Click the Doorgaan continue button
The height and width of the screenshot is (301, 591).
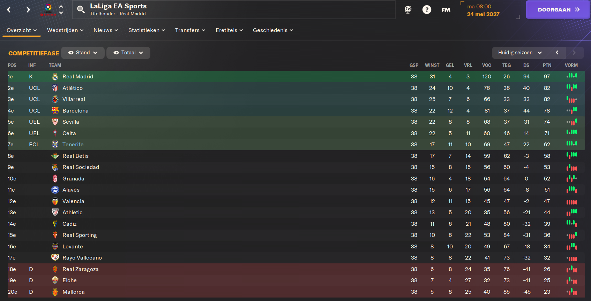coord(558,10)
